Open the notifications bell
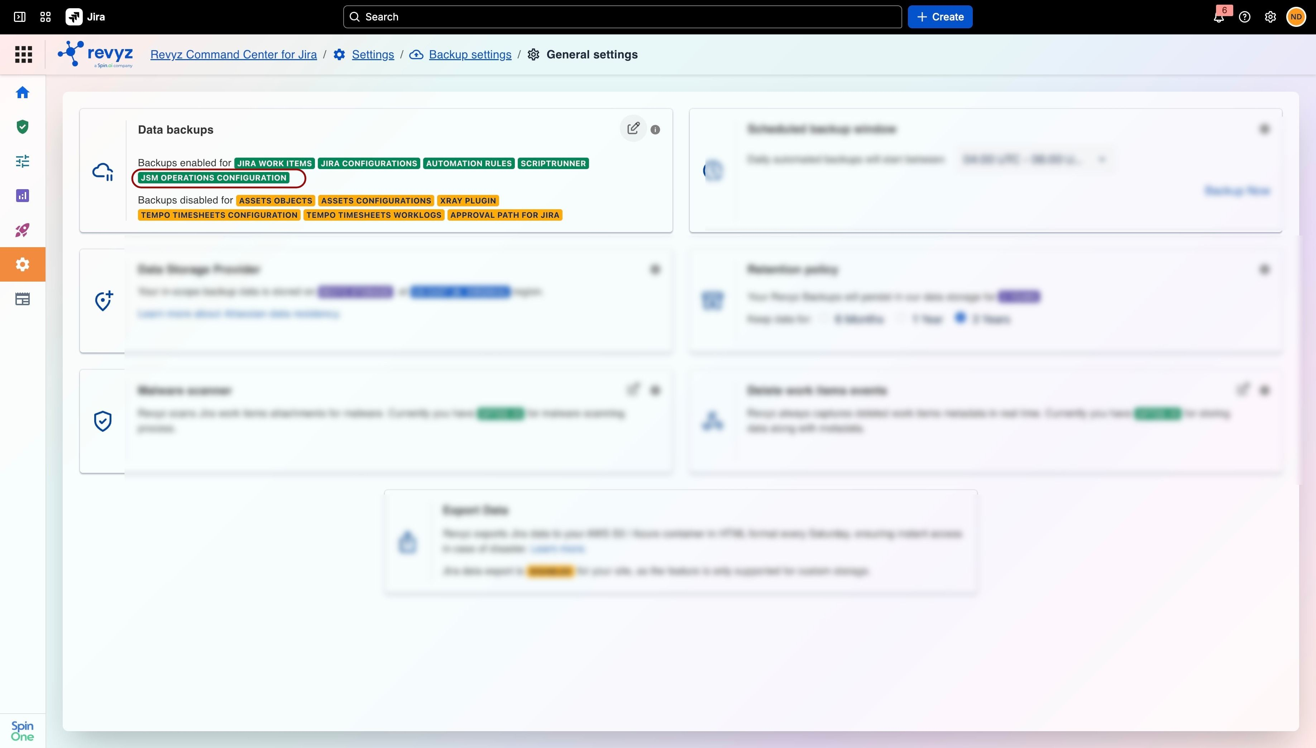Viewport: 1316px width, 748px height. [1219, 17]
